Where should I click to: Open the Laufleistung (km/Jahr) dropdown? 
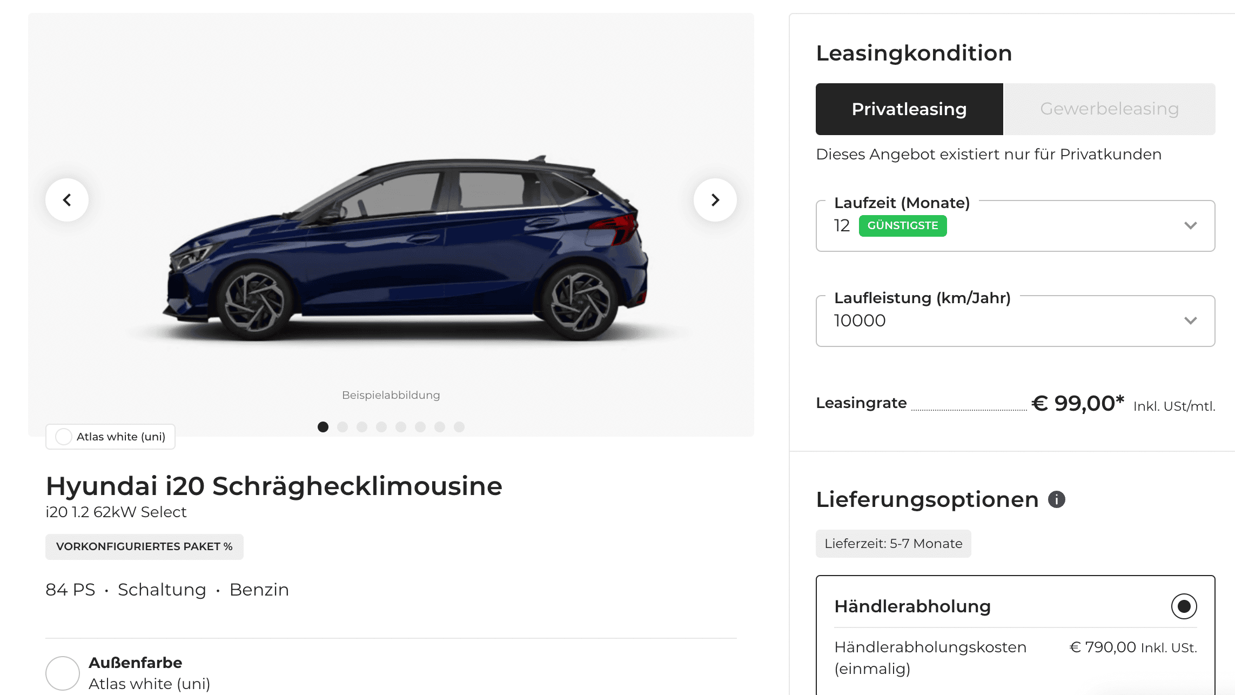(x=1015, y=321)
